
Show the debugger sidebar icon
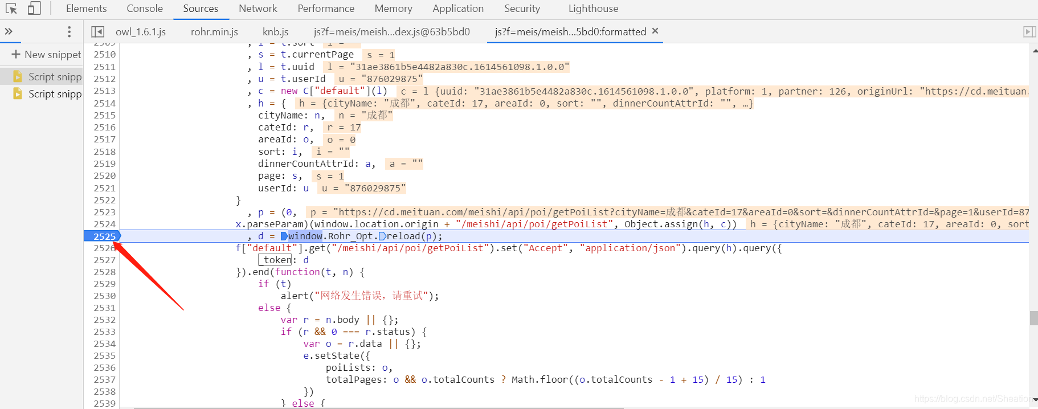(1029, 32)
